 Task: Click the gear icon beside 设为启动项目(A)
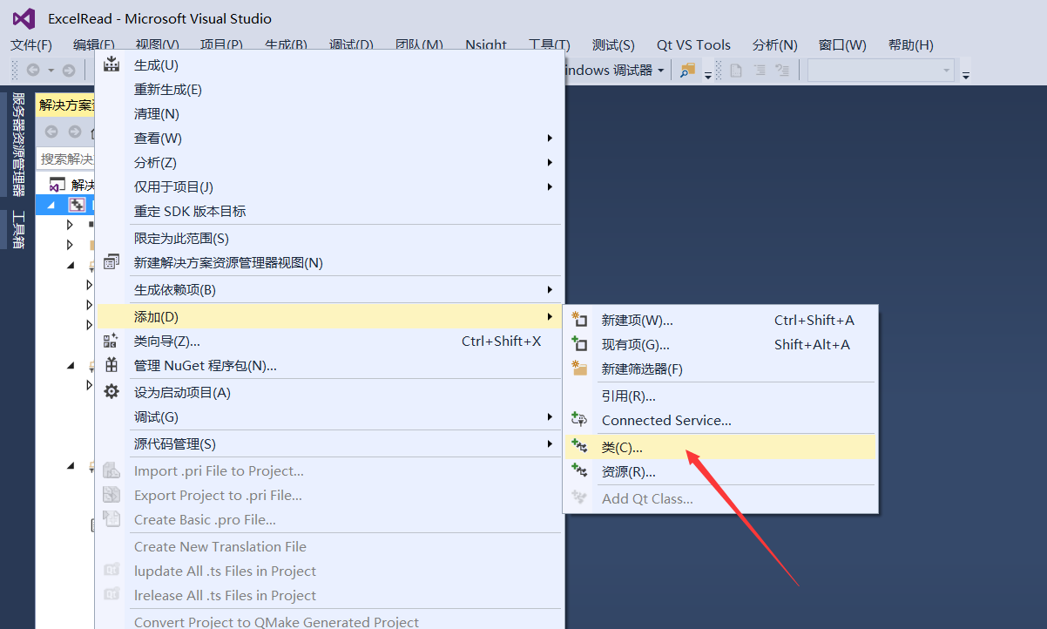111,392
